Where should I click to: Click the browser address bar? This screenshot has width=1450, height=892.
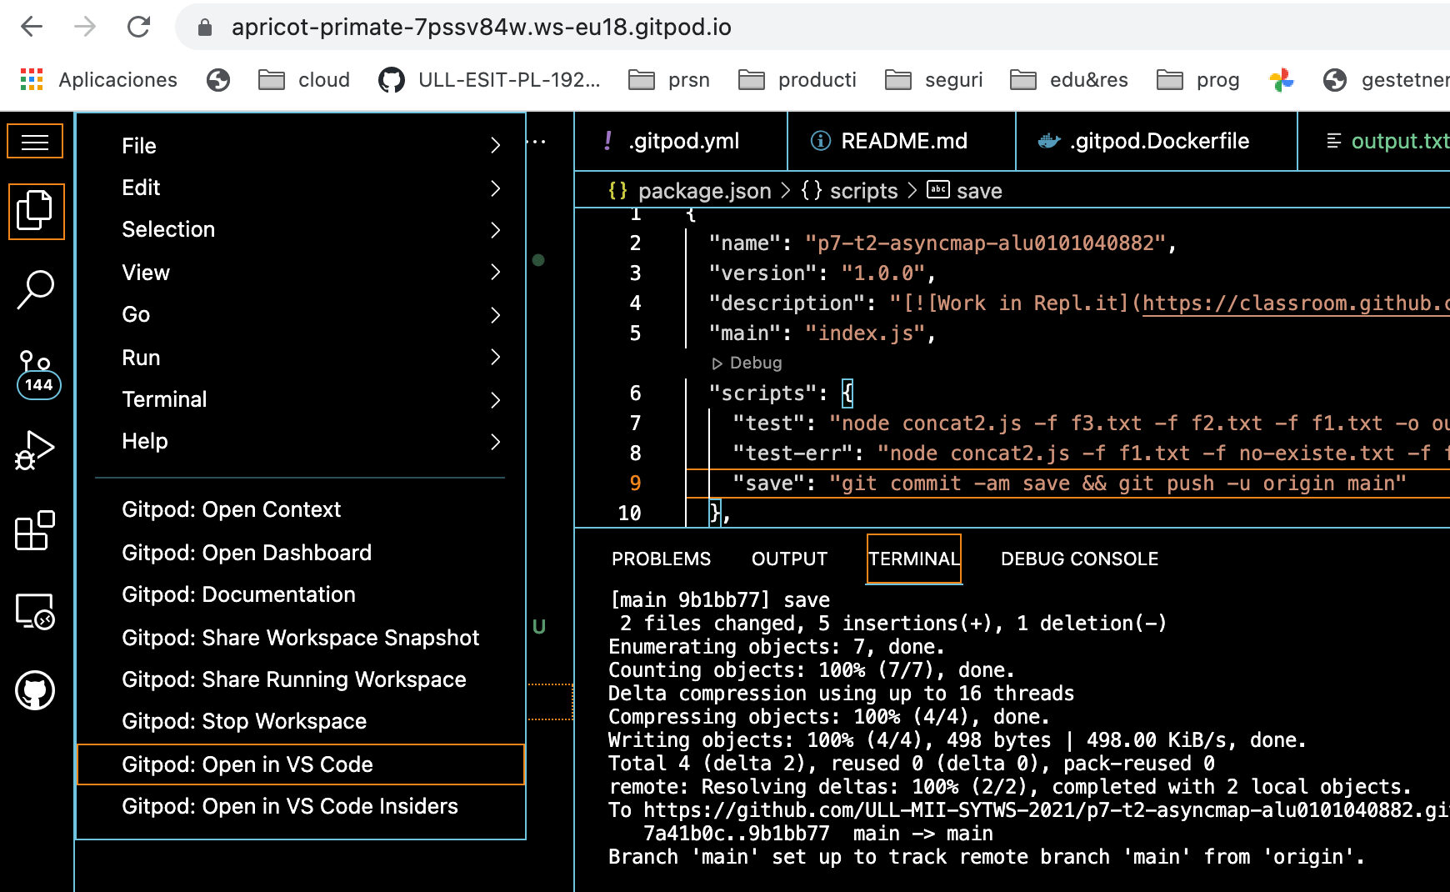[482, 27]
